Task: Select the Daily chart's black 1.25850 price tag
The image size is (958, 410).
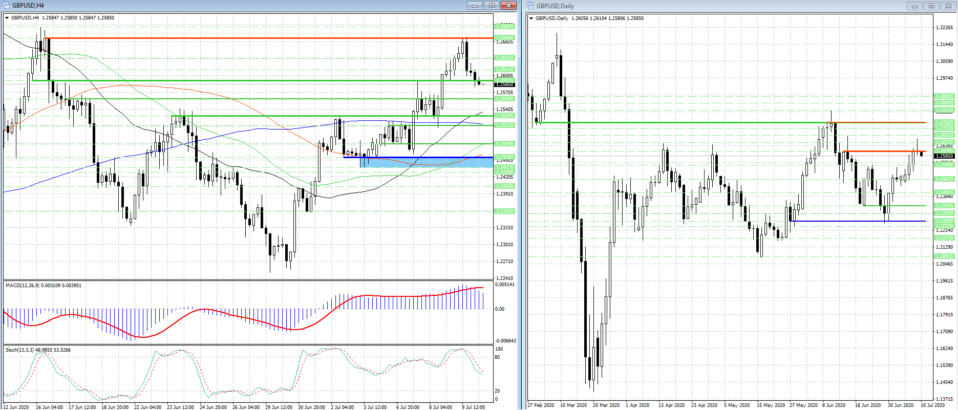Action: [944, 156]
